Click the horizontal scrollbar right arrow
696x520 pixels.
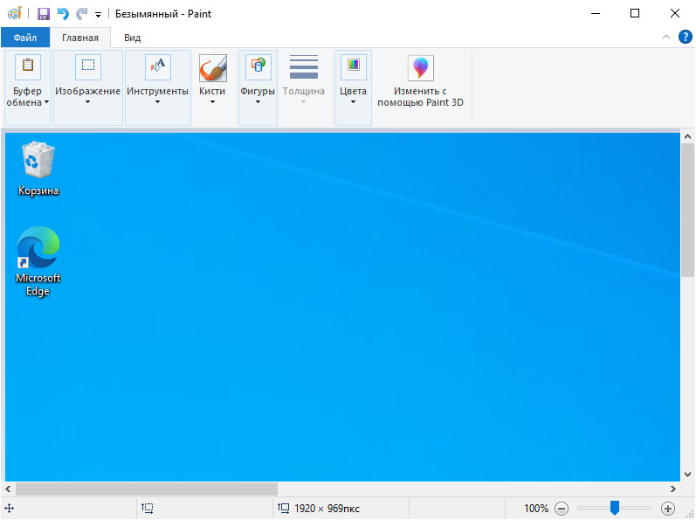[673, 489]
